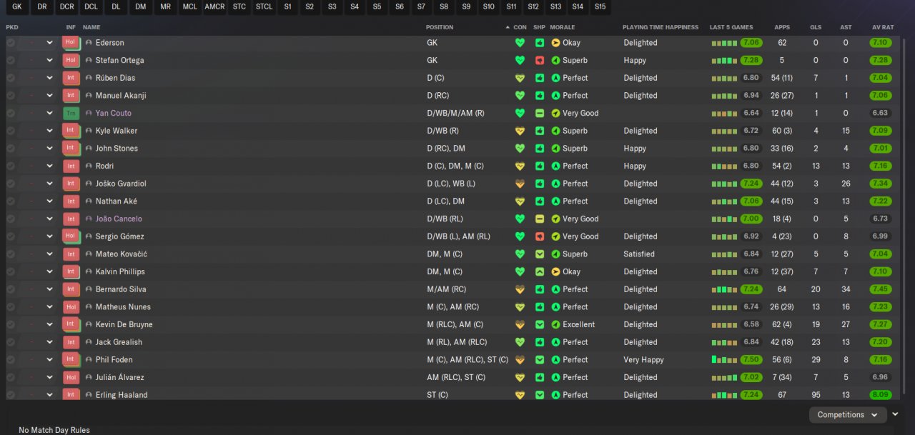Image resolution: width=915 pixels, height=435 pixels.
Task: Click Haaland's 8.09 average rating badge
Action: 881,395
